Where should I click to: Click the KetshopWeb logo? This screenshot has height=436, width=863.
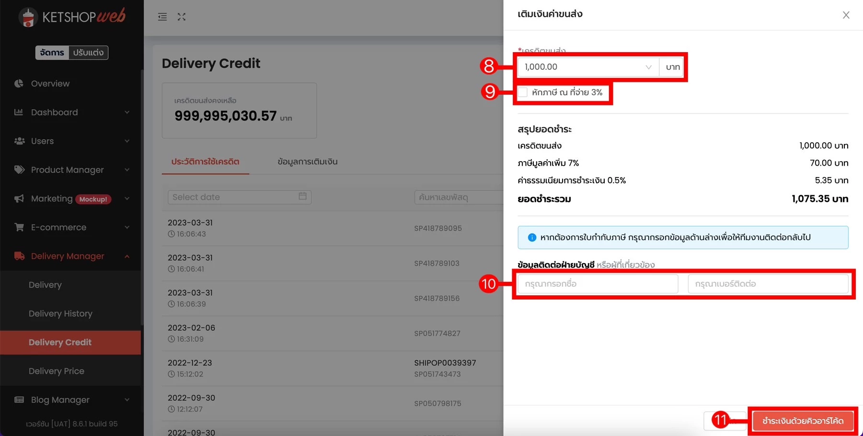72,17
